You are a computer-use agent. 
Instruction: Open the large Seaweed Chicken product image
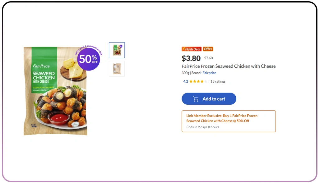55,93
